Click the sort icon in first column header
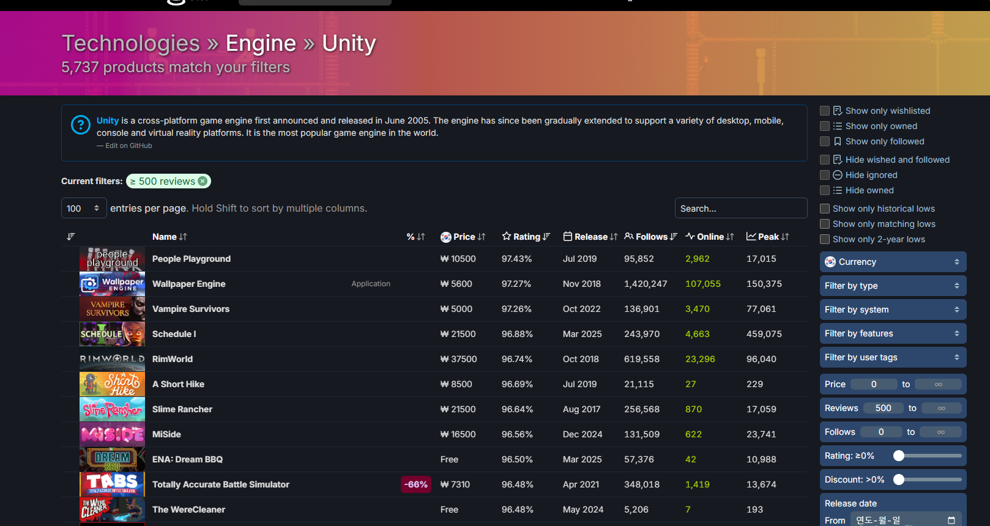The height and width of the screenshot is (526, 990). 71,237
